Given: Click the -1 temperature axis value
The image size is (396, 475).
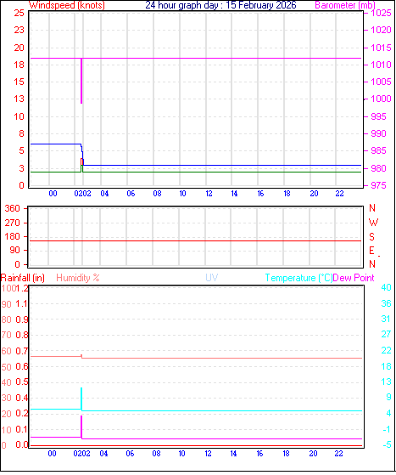Looking at the screenshot, I should coord(387,429).
